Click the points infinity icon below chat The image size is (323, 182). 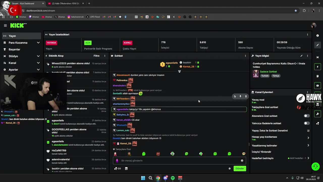click(x=118, y=169)
